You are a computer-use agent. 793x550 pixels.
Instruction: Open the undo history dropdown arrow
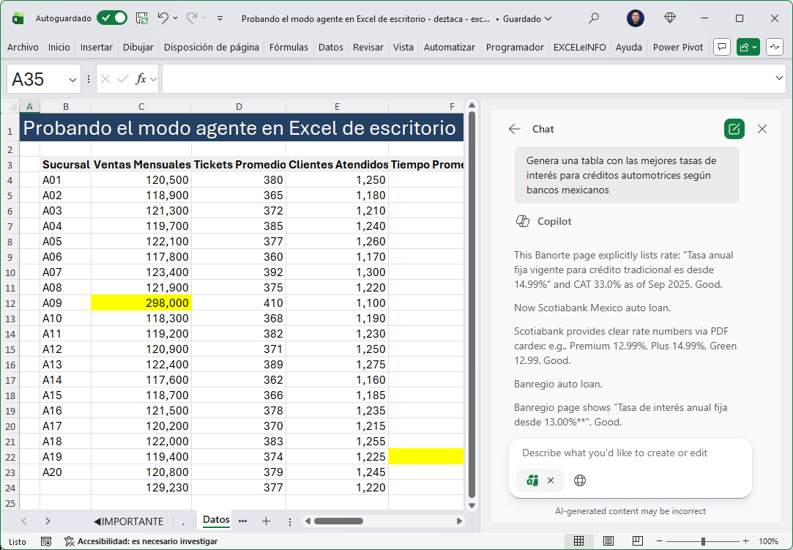(176, 18)
